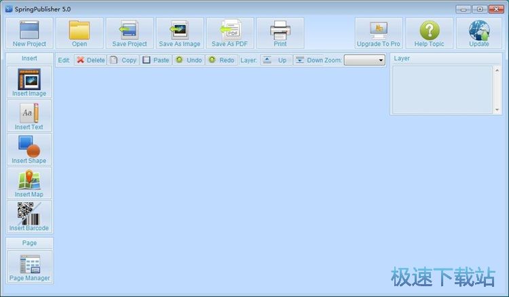Click Layer panel scroll down arrow
This screenshot has width=509, height=297.
click(x=497, y=110)
